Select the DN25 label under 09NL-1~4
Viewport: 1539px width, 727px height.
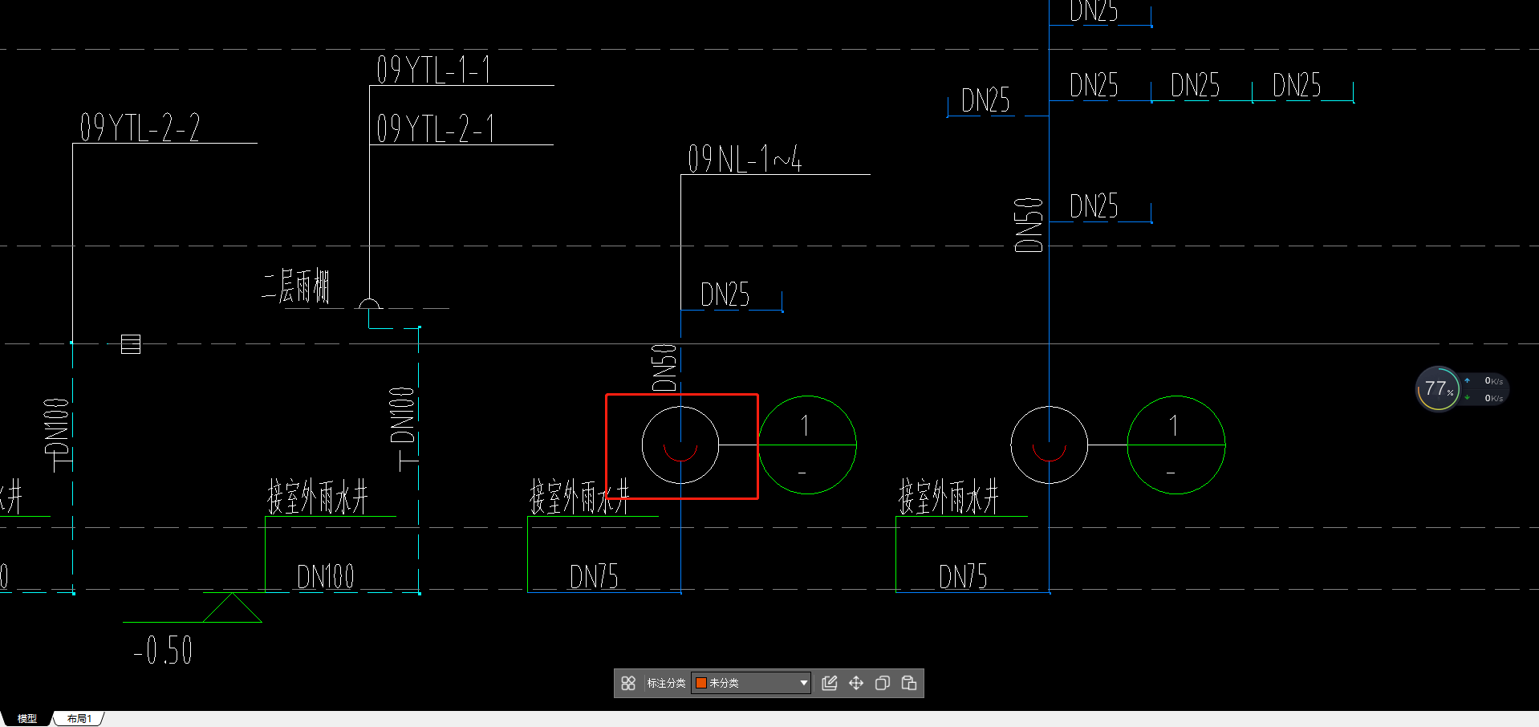click(x=725, y=294)
